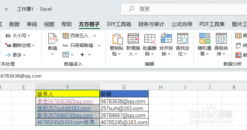Image resolution: width=247 pixels, height=130 pixels.
Task: Click the 只保留数值 ABC icon
Action: tap(65, 45)
